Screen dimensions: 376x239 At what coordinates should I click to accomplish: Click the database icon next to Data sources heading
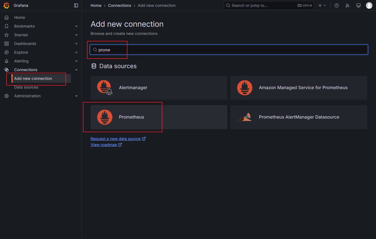[94, 66]
